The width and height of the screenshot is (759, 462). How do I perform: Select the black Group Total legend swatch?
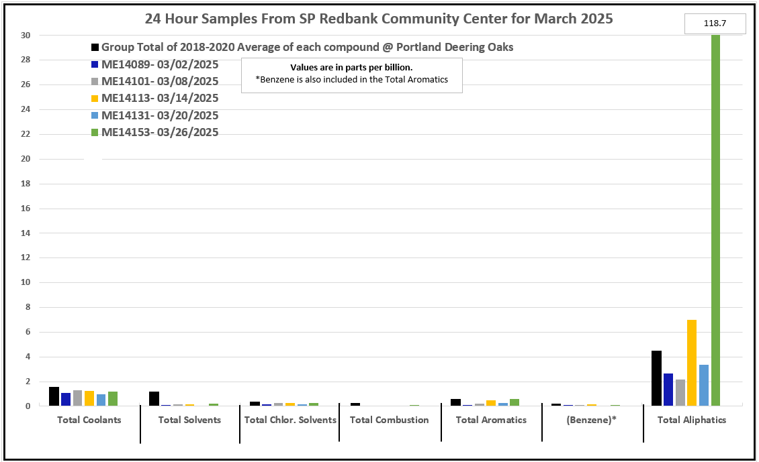95,48
